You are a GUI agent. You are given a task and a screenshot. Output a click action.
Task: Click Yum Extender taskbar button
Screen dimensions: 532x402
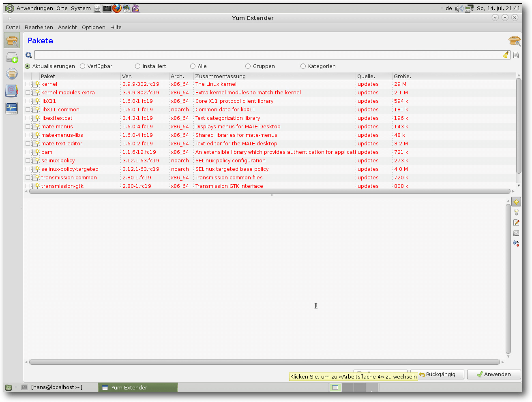tap(138, 387)
